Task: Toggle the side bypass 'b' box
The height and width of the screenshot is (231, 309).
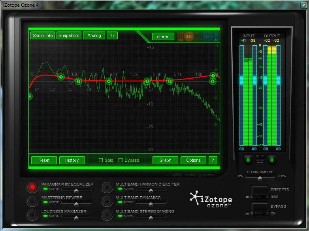Action: tap(216, 34)
